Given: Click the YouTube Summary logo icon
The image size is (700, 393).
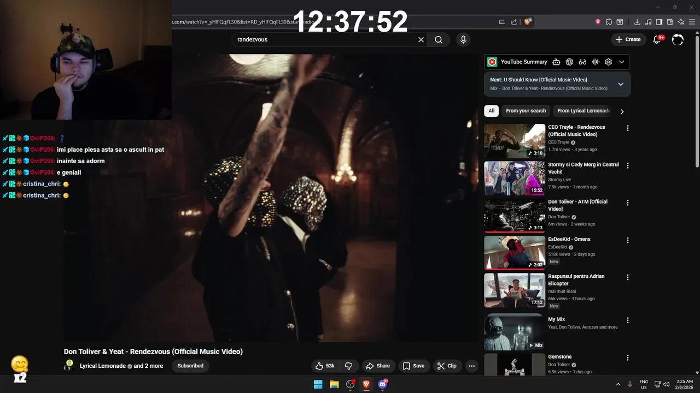Looking at the screenshot, I should (492, 62).
